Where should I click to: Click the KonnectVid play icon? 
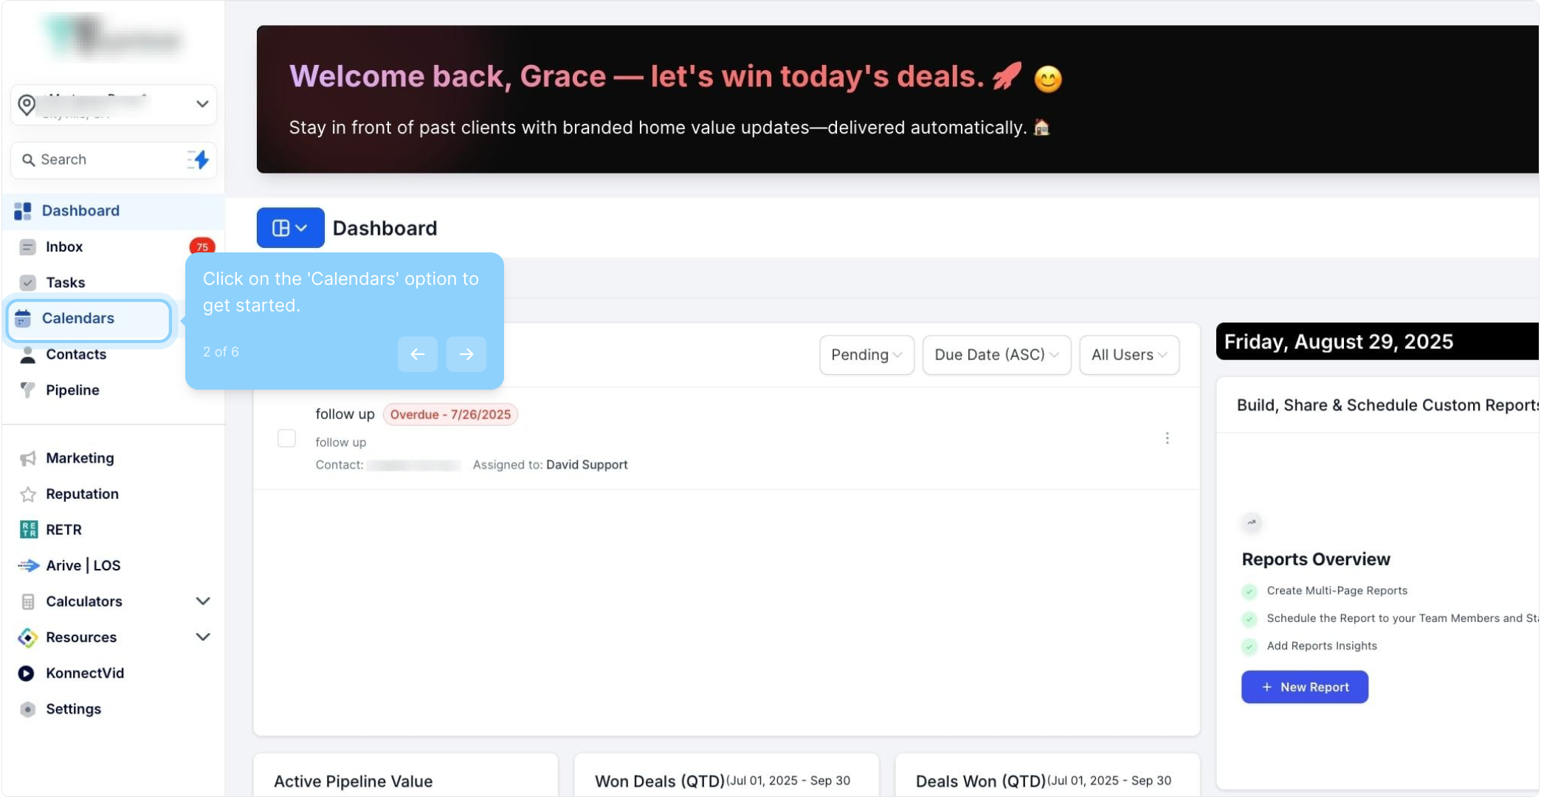coord(27,673)
